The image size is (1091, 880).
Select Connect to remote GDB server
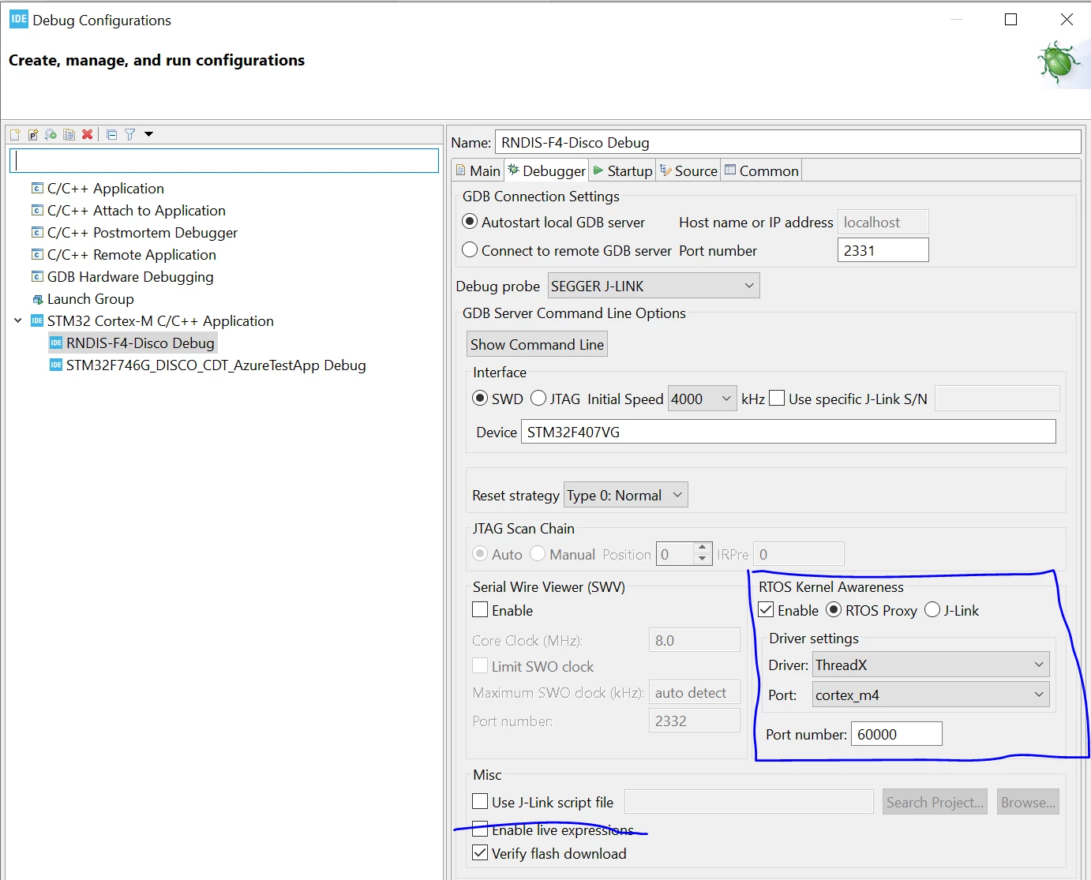(470, 250)
